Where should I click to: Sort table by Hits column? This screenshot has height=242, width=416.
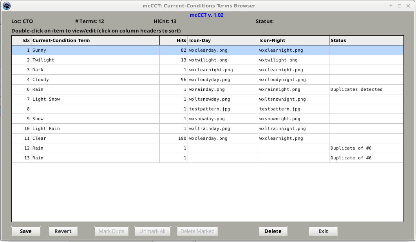pyautogui.click(x=174, y=40)
